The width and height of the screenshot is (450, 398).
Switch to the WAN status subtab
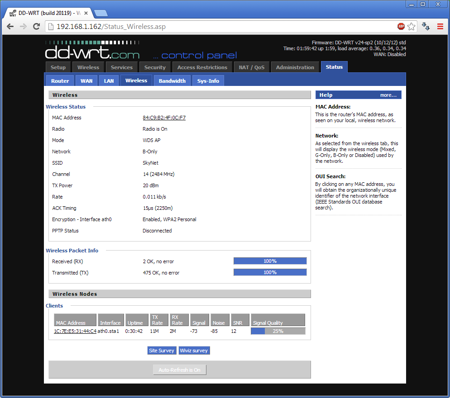pos(86,81)
